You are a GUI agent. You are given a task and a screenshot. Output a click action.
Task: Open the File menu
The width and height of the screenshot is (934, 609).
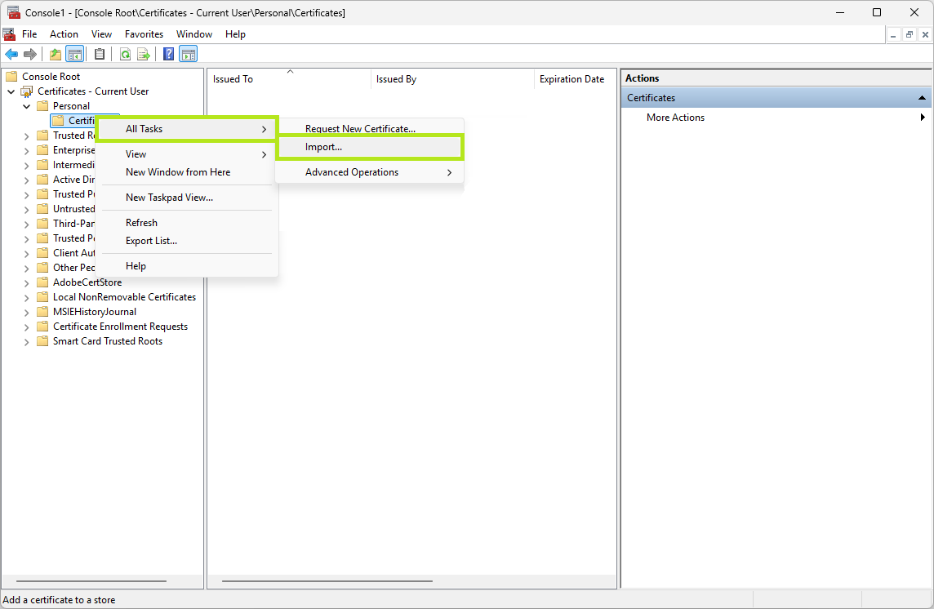pyautogui.click(x=29, y=34)
